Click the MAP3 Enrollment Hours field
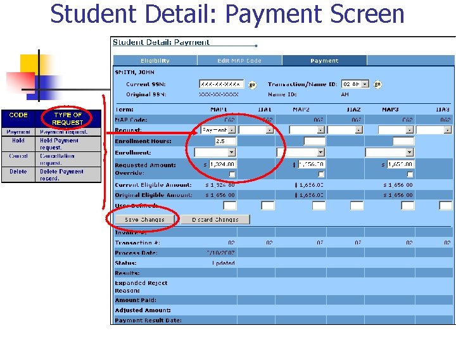 [403, 141]
